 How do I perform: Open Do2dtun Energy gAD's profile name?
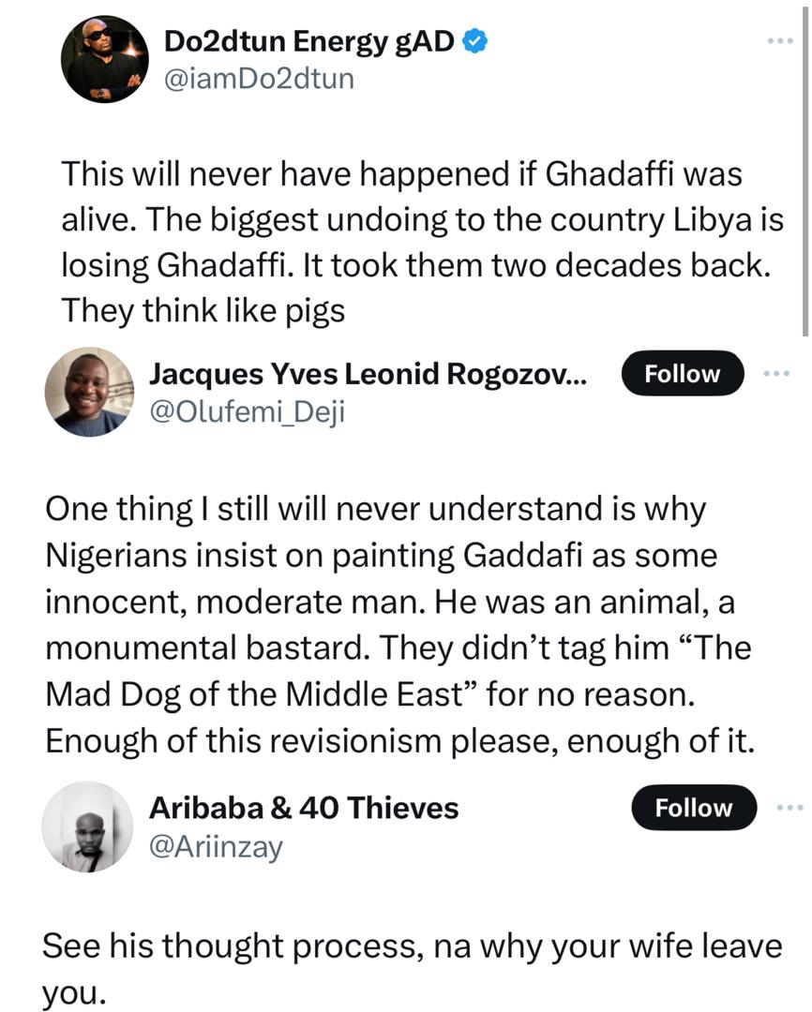[x=309, y=39]
